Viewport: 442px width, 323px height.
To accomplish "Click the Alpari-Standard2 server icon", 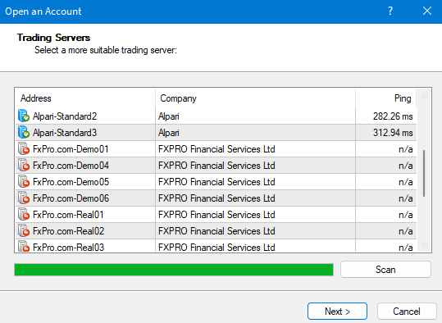I will pos(24,116).
